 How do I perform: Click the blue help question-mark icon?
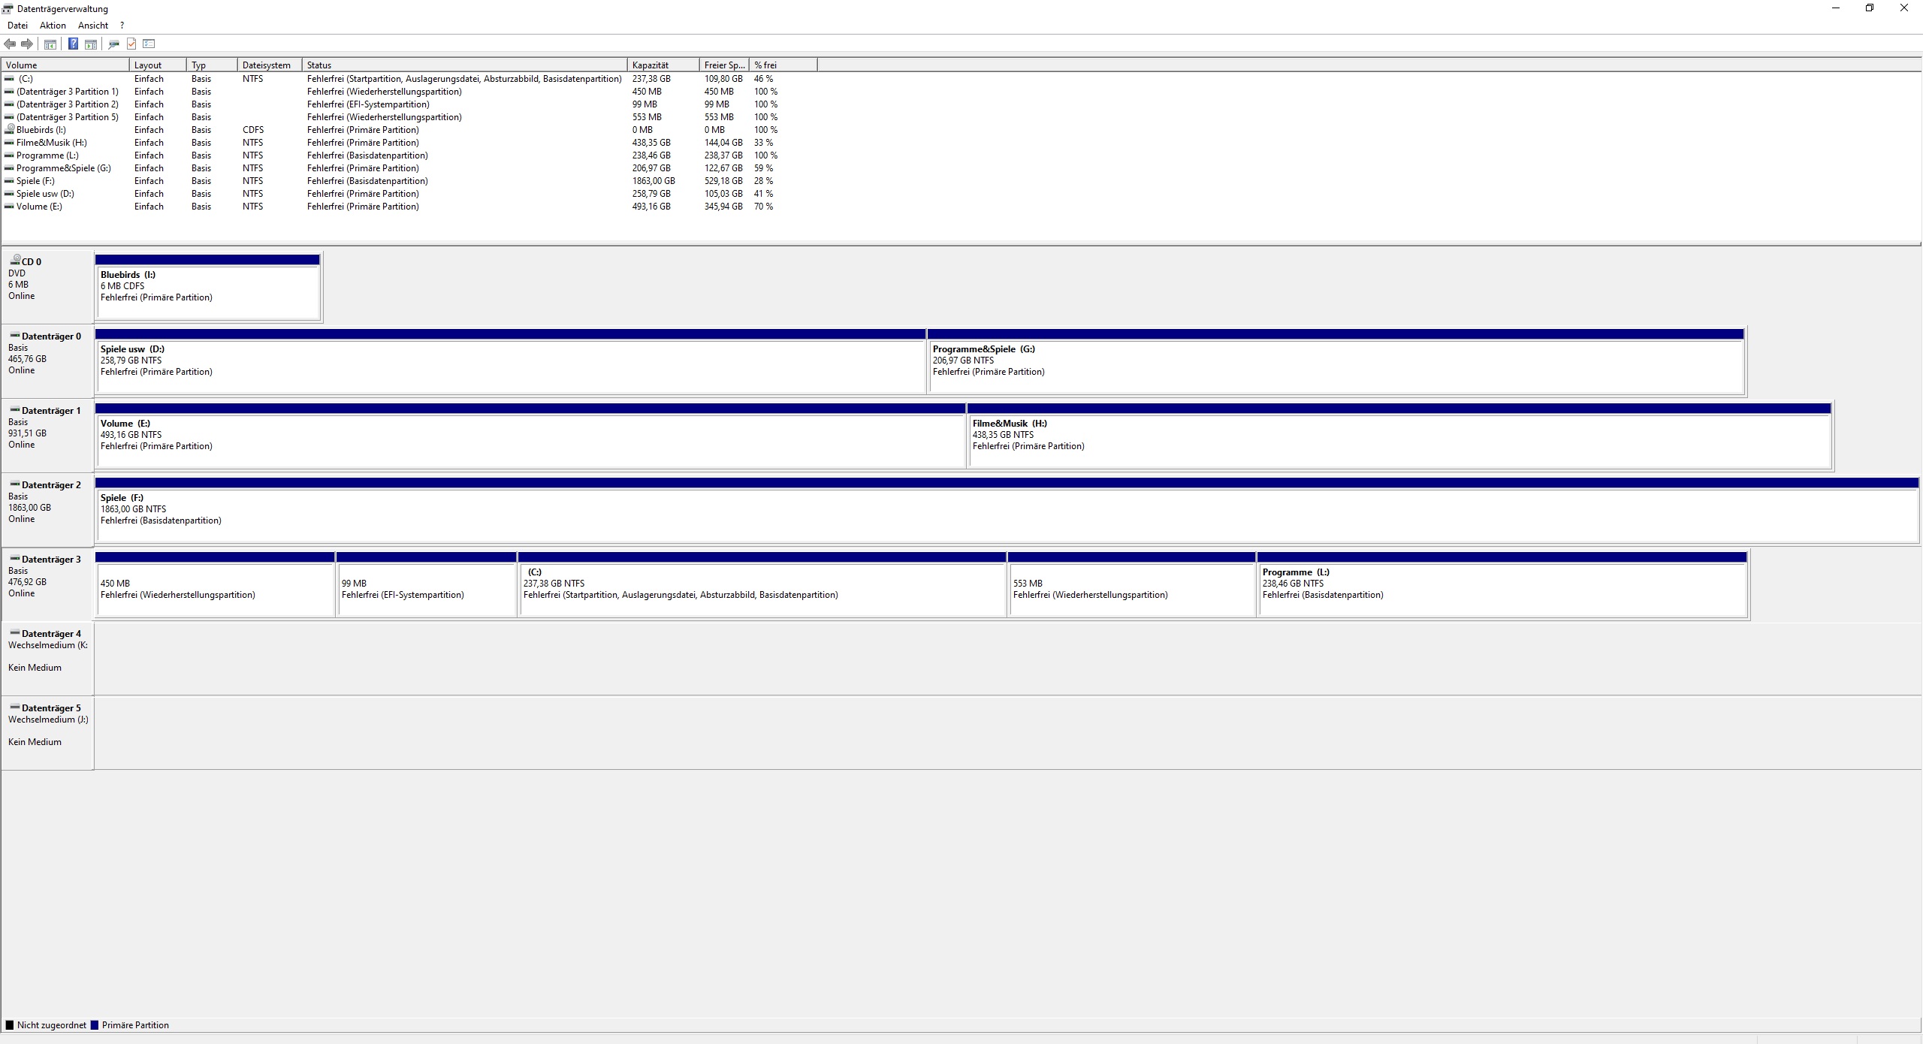(x=73, y=44)
